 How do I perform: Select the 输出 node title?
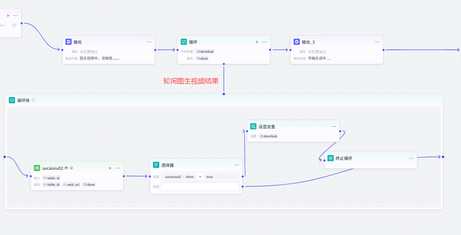pyautogui.click(x=78, y=42)
